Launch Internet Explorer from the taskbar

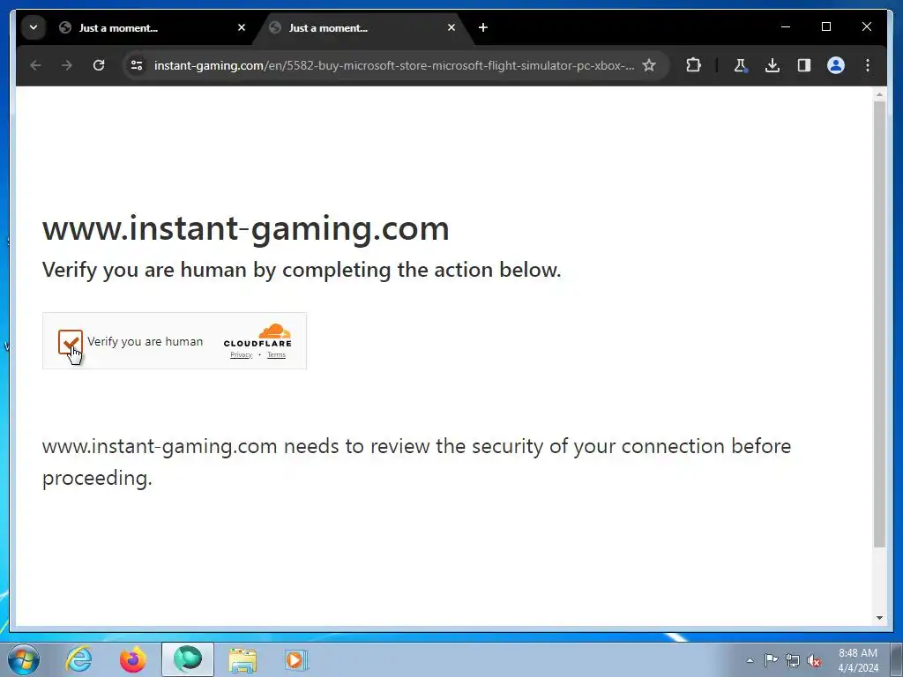(x=78, y=659)
